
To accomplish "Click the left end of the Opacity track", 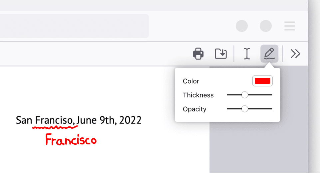I will click(x=228, y=109).
